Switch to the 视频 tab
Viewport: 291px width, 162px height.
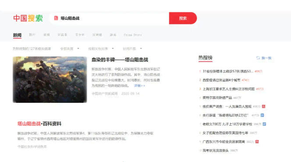click(x=46, y=35)
